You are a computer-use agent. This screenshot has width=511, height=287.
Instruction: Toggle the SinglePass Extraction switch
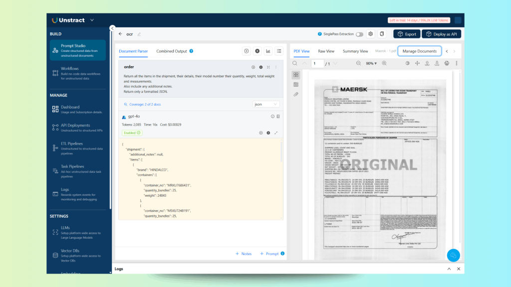coord(359,34)
